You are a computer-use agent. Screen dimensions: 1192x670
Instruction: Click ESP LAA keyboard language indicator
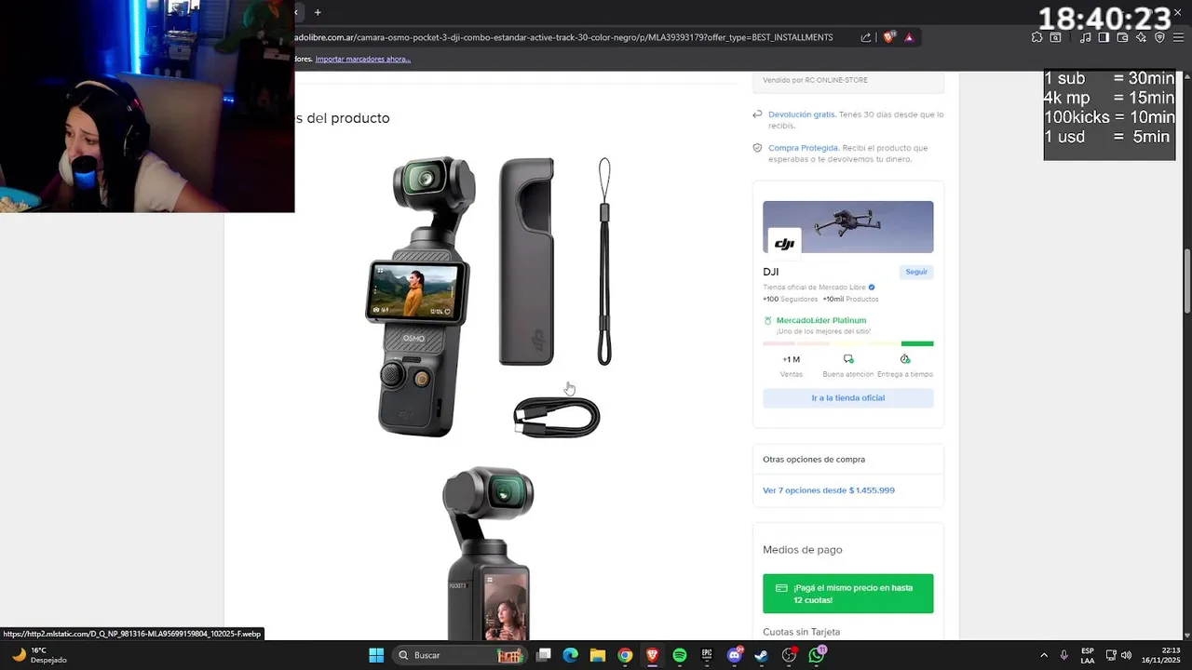[1088, 655]
